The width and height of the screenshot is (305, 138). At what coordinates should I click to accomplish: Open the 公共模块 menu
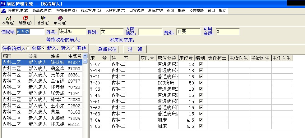coord(196,11)
